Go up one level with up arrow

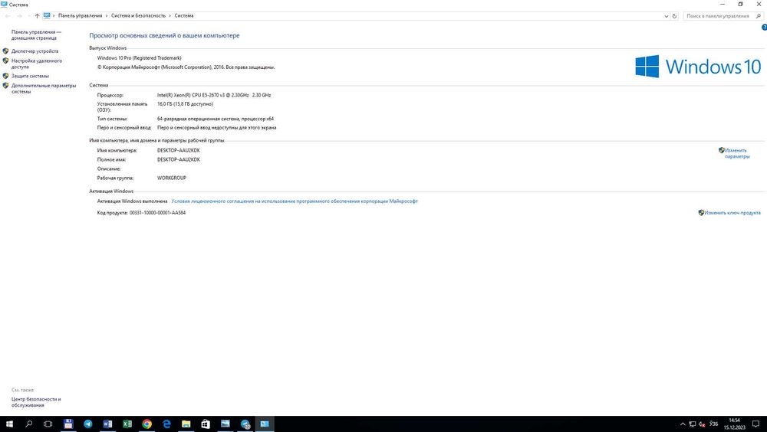[x=37, y=15]
